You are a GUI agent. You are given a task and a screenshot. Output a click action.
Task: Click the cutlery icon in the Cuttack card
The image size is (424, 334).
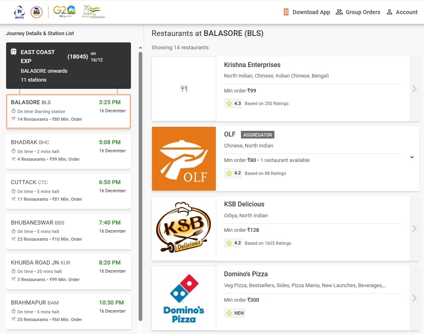pos(13,199)
